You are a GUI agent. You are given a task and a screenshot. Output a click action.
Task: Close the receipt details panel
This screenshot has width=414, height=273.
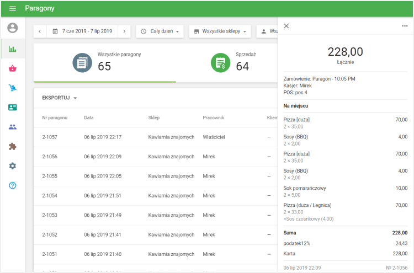286,26
